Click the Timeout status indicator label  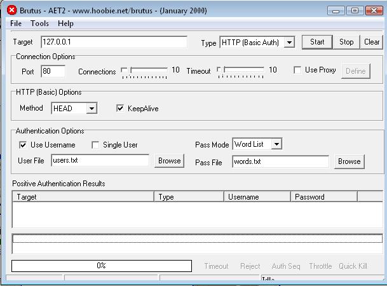[x=216, y=266]
